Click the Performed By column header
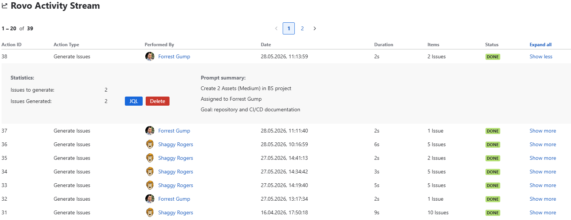Image resolution: width=571 pixels, height=220 pixels. tap(159, 45)
